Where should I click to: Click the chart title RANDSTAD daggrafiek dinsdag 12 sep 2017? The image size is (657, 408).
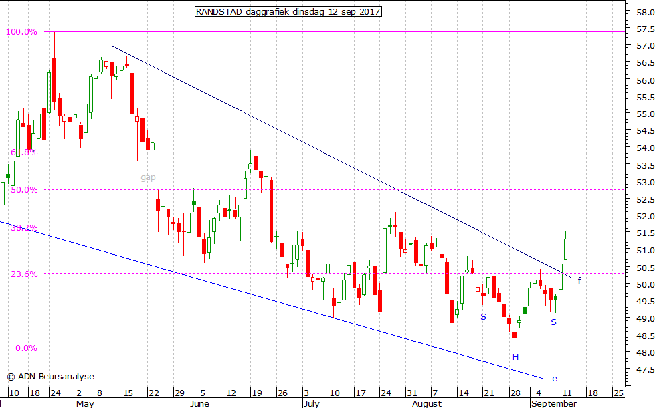click(x=288, y=12)
